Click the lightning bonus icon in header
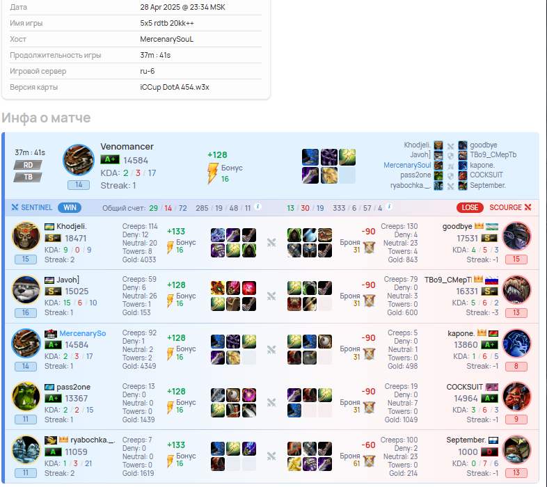Screen dimensions: 547x487 point(212,173)
